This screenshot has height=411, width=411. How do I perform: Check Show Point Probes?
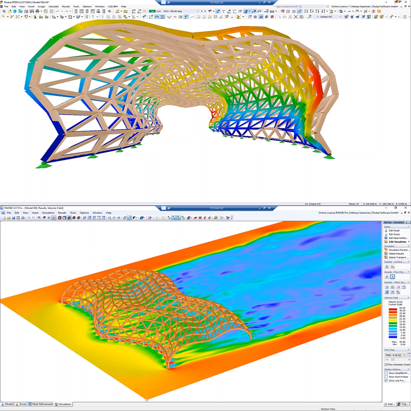tap(387, 376)
